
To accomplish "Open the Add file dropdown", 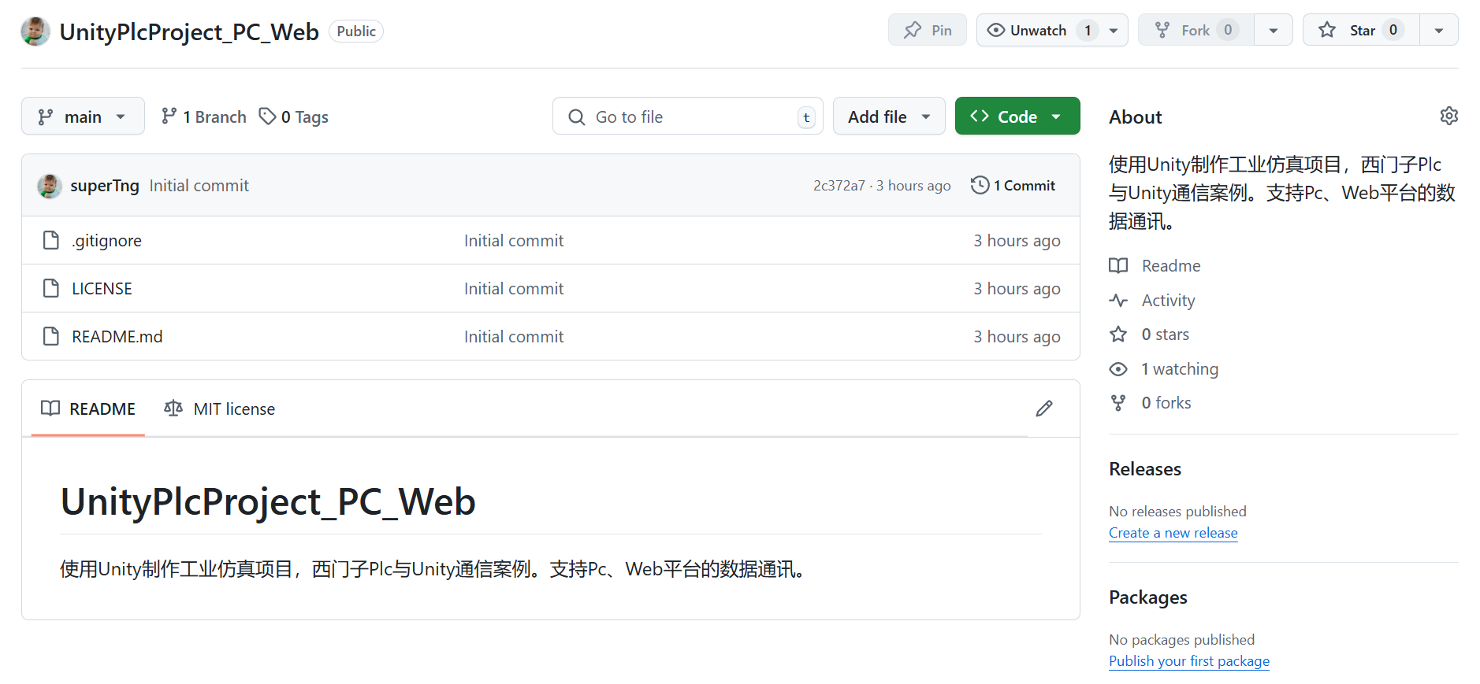I will 889,116.
